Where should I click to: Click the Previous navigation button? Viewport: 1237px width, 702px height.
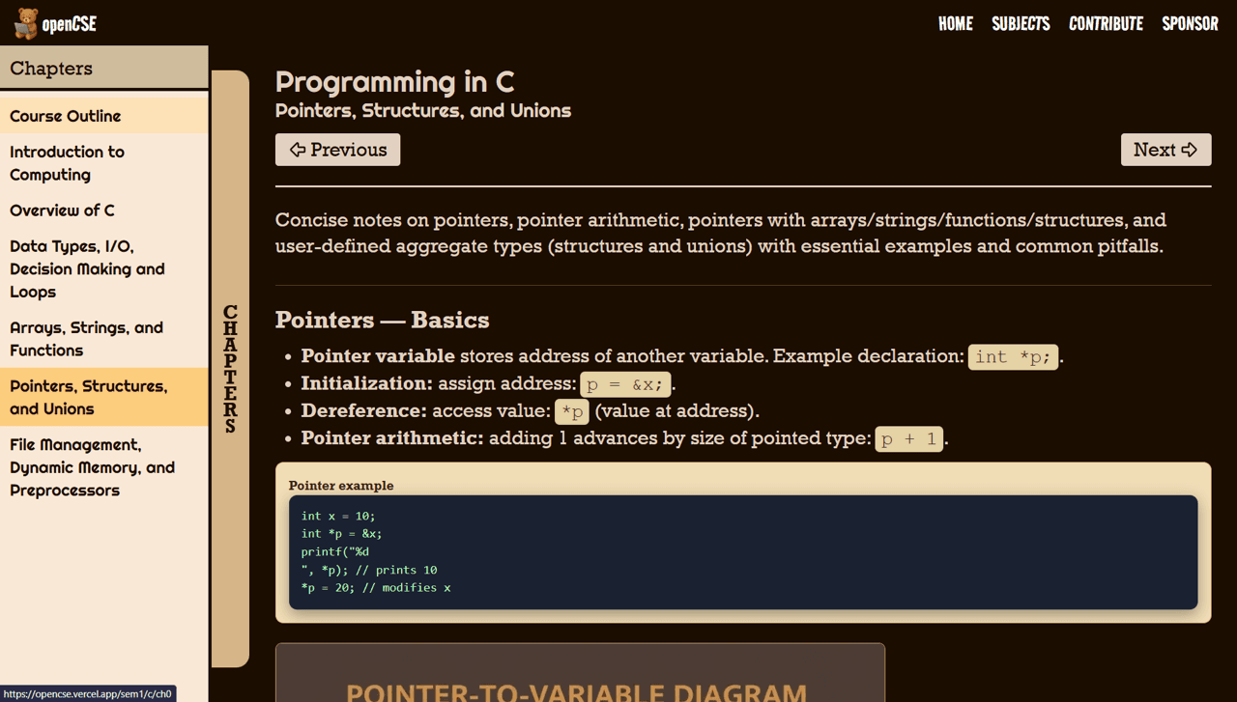pos(337,150)
